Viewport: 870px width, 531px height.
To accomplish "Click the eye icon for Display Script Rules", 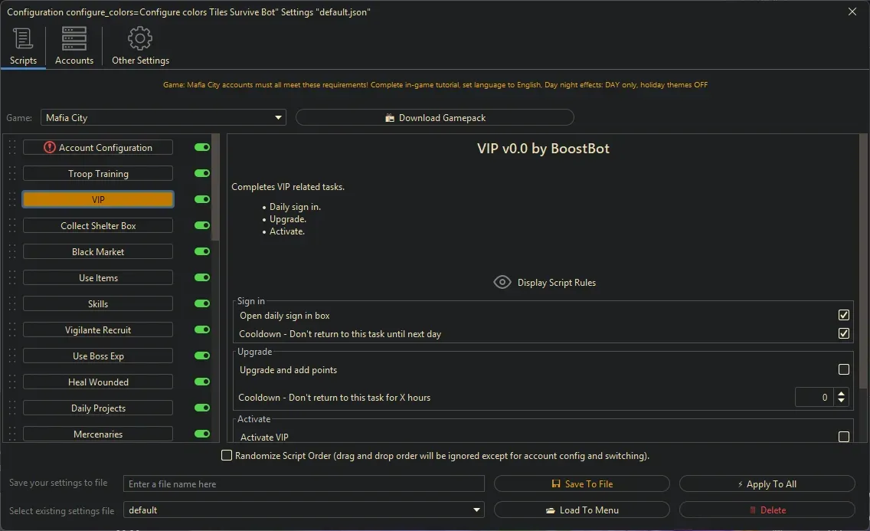I will [502, 282].
